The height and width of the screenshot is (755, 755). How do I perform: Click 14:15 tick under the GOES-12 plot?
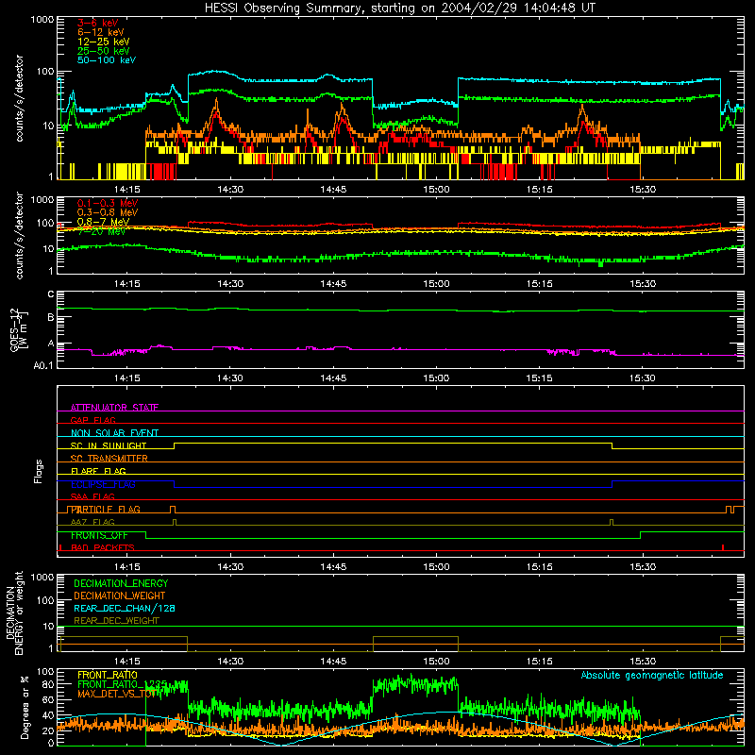[x=127, y=378]
